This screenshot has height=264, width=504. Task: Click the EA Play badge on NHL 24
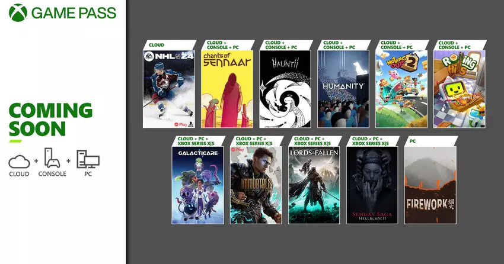pyautogui.click(x=179, y=123)
